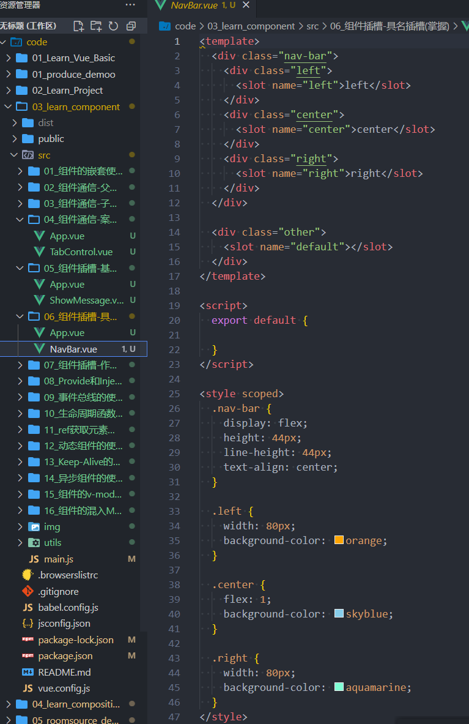Collapse the 05_组件插槽-基... folder
This screenshot has width=469, height=724.
[20, 268]
